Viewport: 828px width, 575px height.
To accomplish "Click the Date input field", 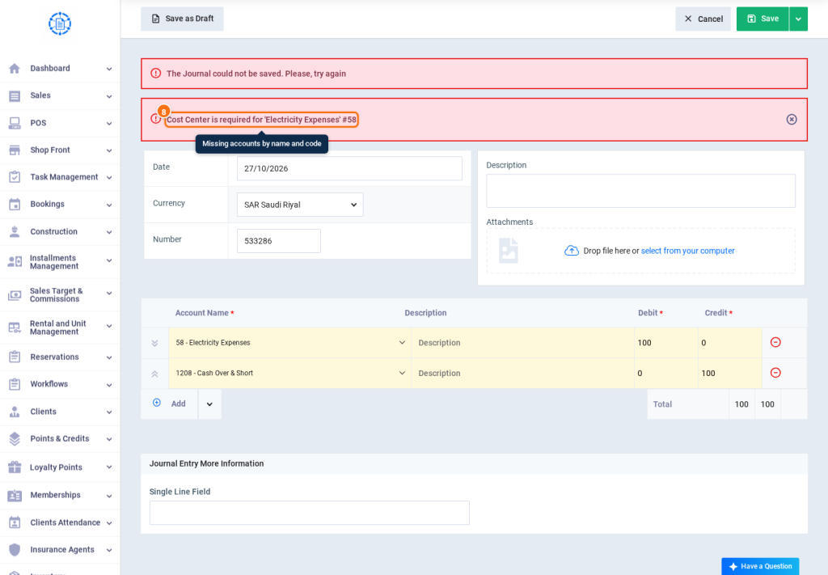I will (x=349, y=168).
